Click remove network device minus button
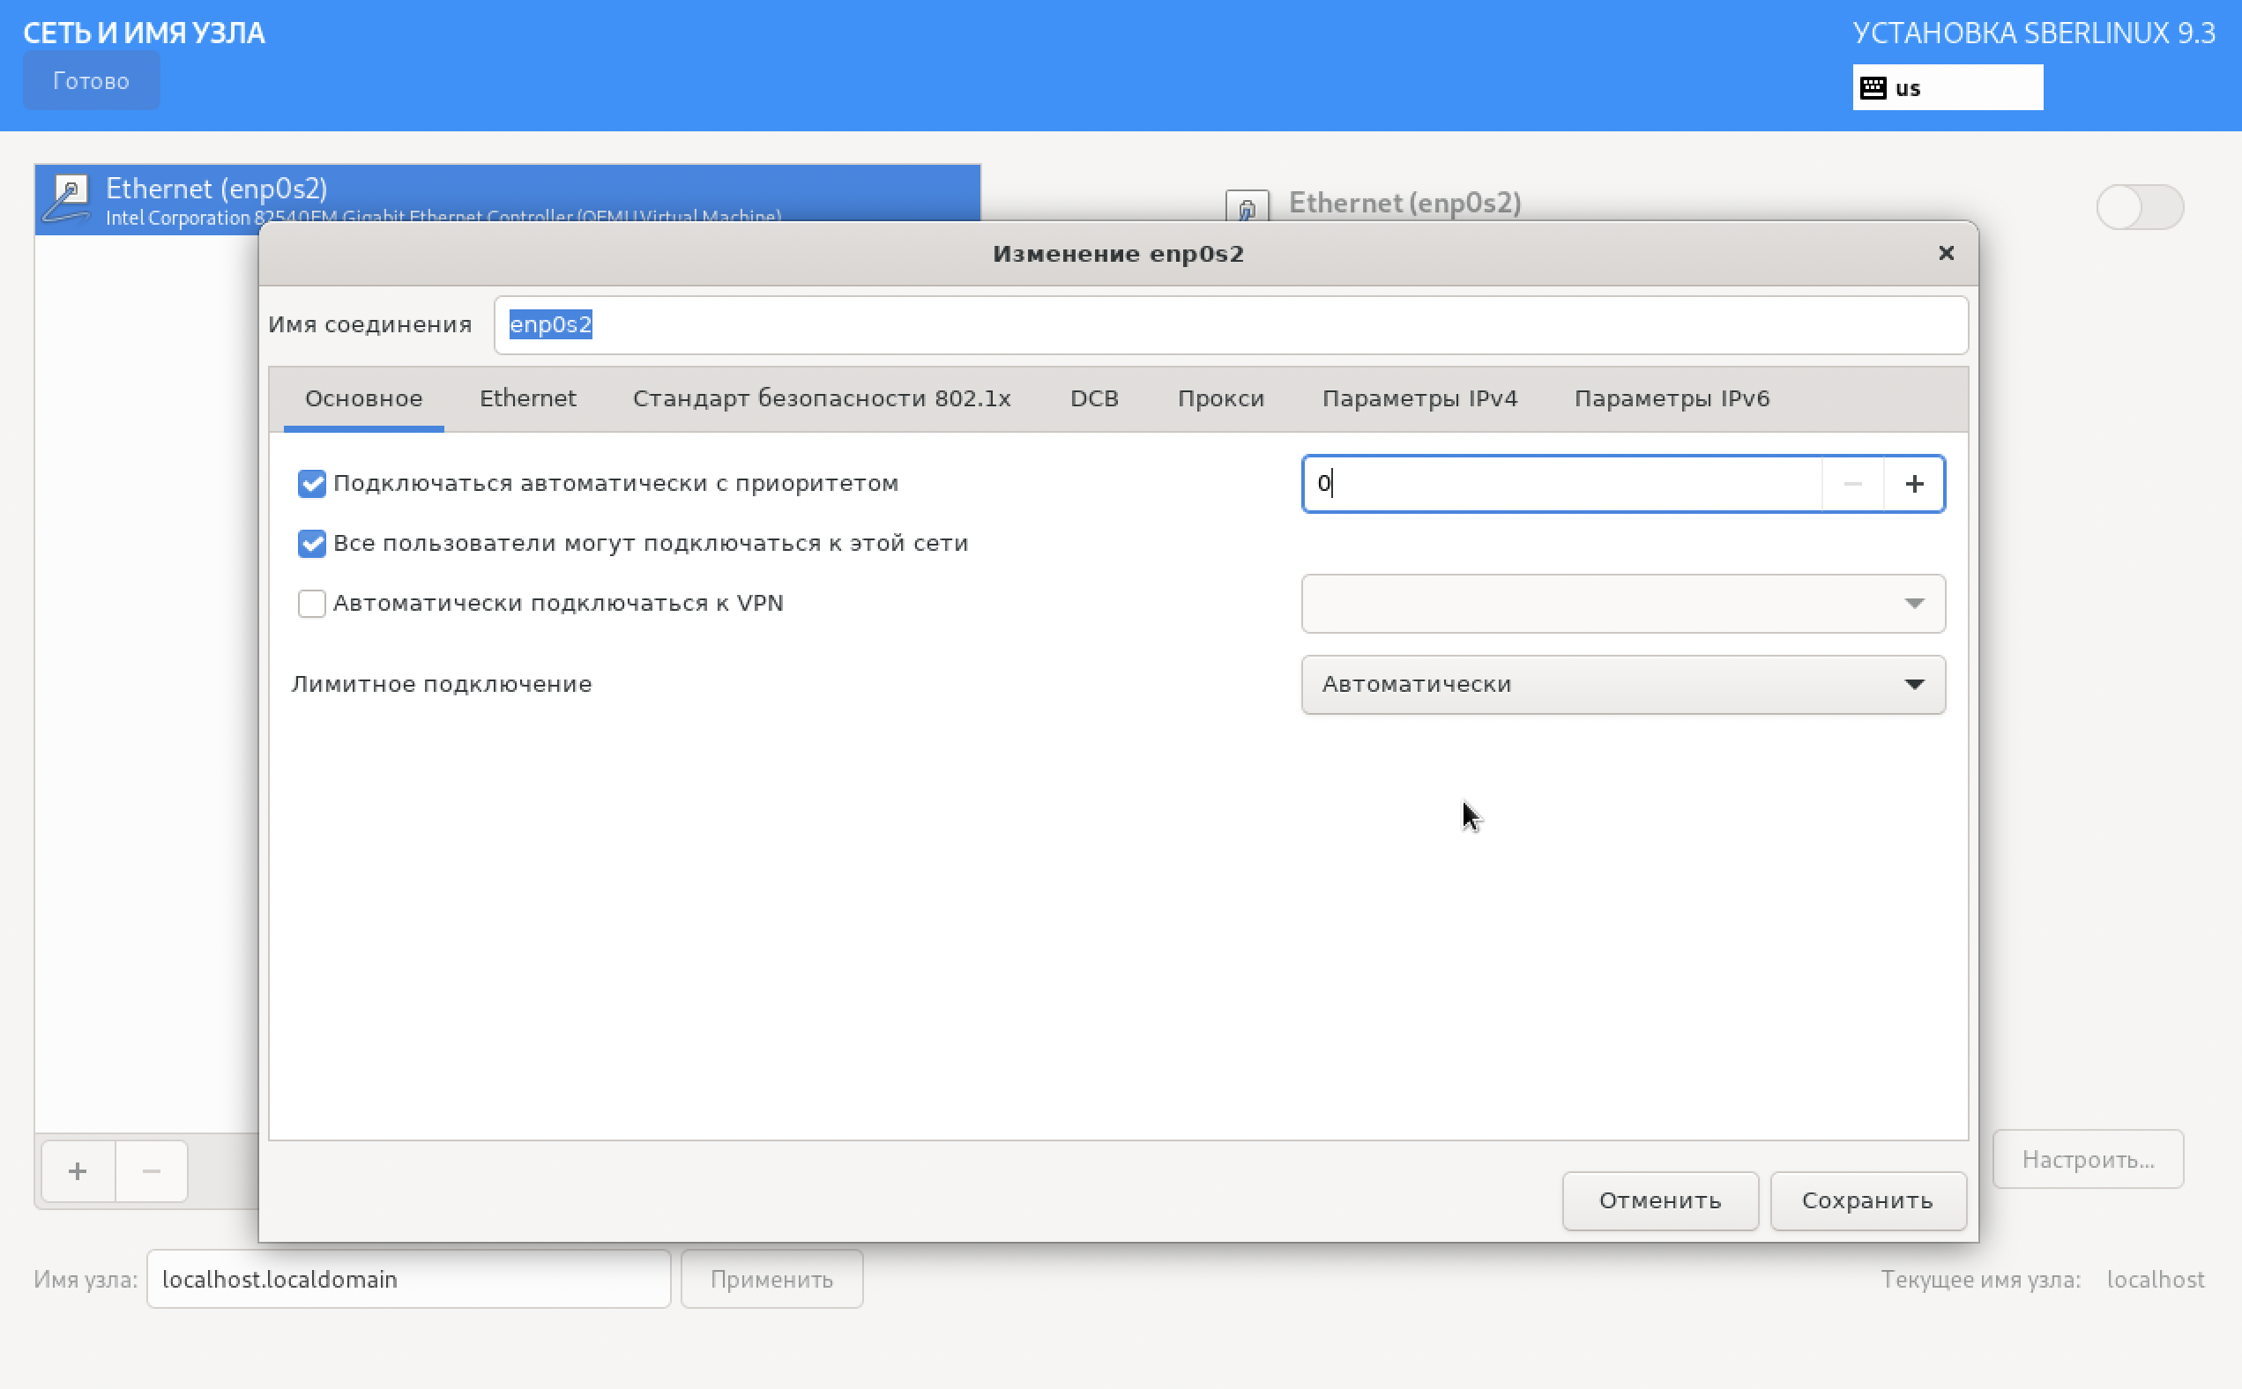The width and height of the screenshot is (2242, 1389). tap(152, 1170)
